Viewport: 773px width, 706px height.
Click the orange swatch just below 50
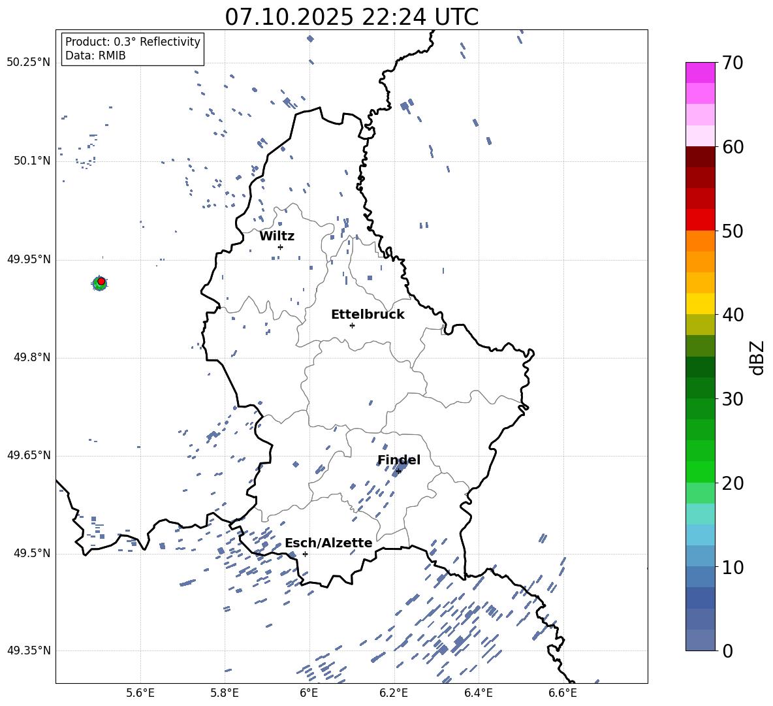701,241
